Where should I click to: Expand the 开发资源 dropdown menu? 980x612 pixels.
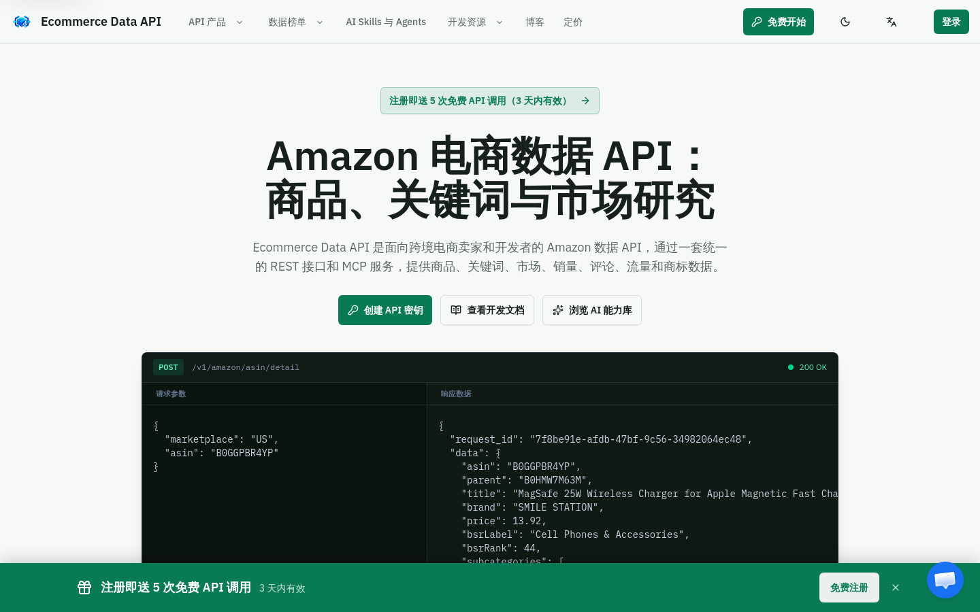tap(475, 22)
